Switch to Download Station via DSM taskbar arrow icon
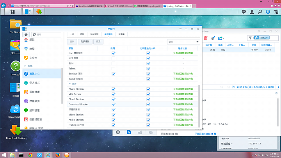 tap(39, 12)
